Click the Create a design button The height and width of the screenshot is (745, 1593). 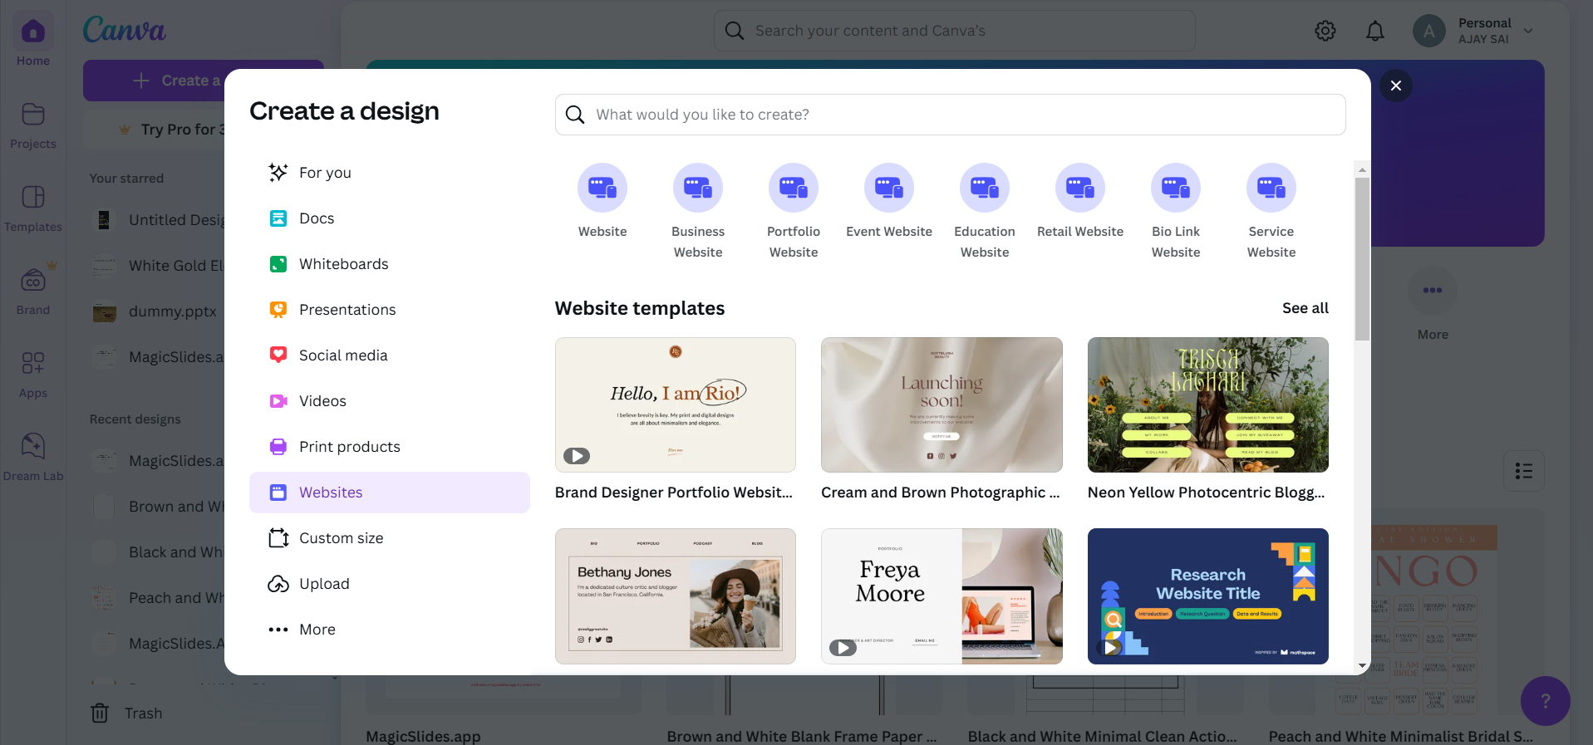(154, 81)
